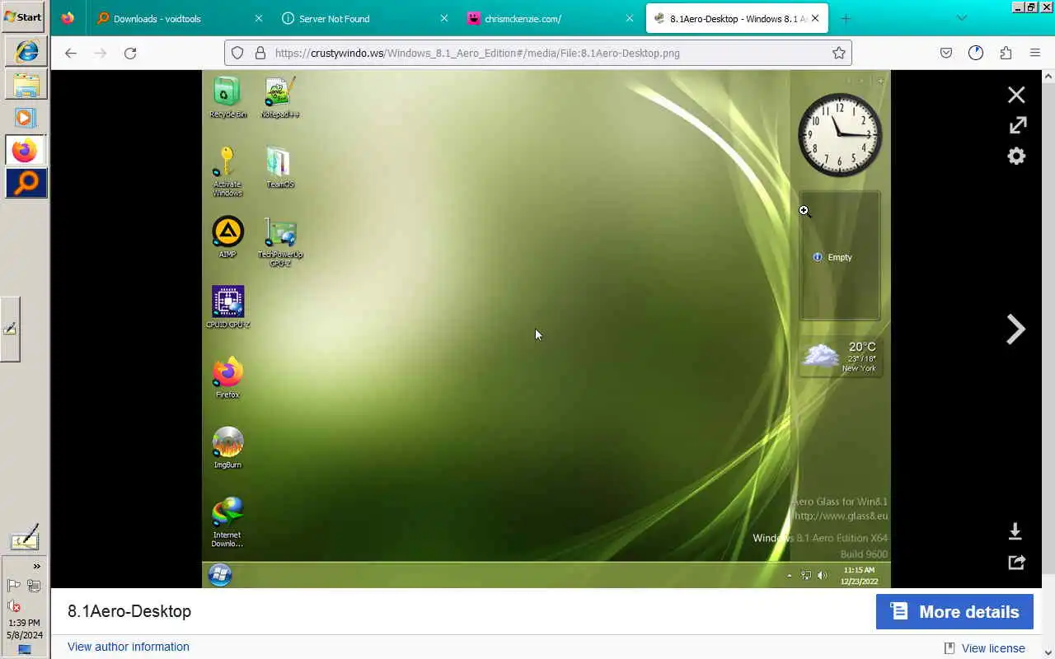
Task: Click the tracking protection shield icon
Action: pos(237,53)
